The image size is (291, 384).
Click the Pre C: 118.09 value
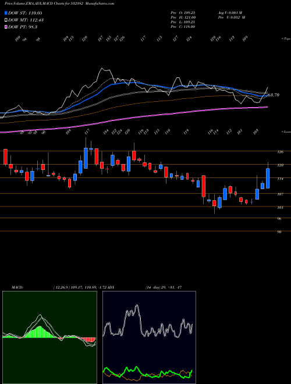coord(183,27)
